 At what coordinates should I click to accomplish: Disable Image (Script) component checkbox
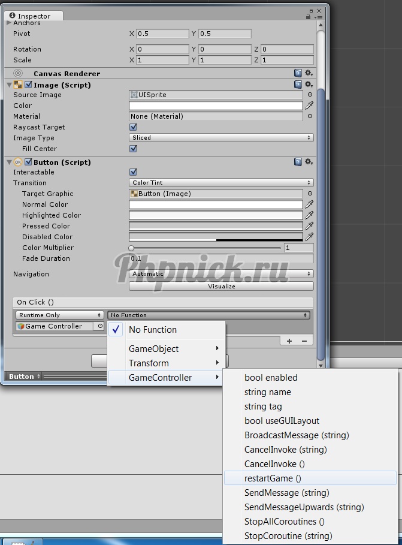click(x=29, y=85)
